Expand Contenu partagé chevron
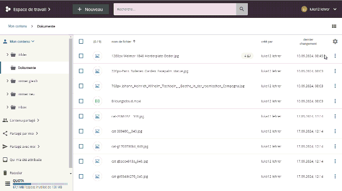This screenshot has width=342, height=191. click(x=38, y=120)
